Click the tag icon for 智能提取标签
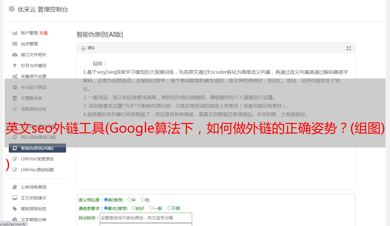 point(15,209)
